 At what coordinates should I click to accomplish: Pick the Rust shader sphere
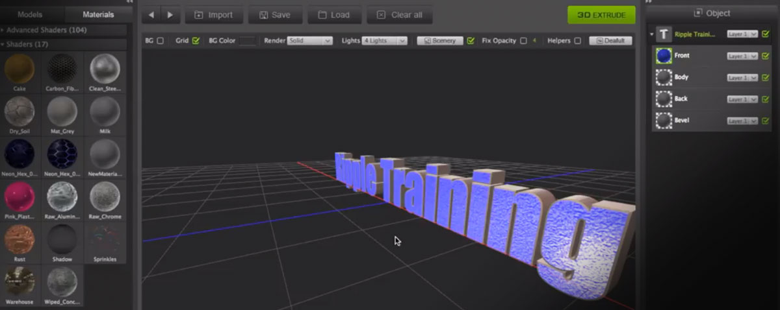pos(20,239)
